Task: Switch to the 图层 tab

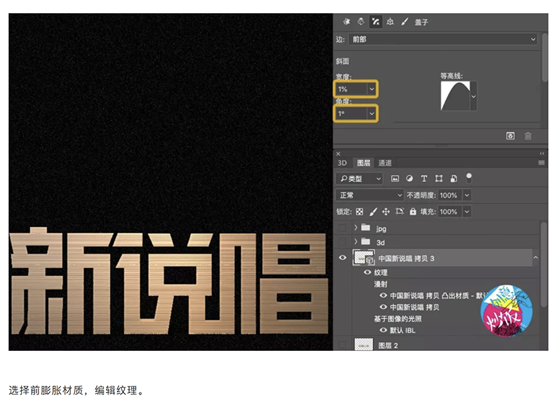Action: [363, 163]
